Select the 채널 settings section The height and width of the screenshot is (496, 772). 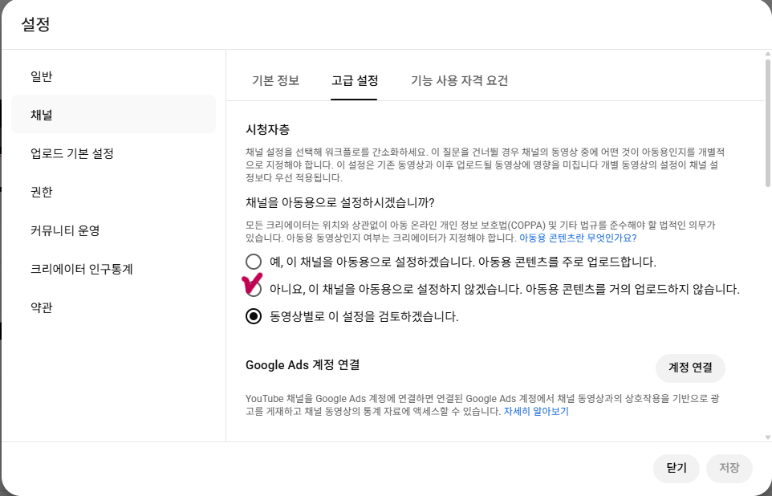pos(40,113)
